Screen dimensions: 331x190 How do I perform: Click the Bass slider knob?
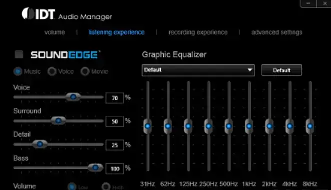coord(96,168)
